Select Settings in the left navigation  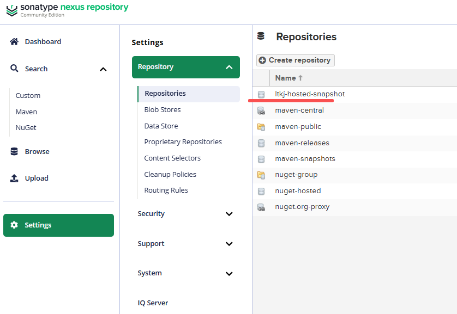point(58,225)
